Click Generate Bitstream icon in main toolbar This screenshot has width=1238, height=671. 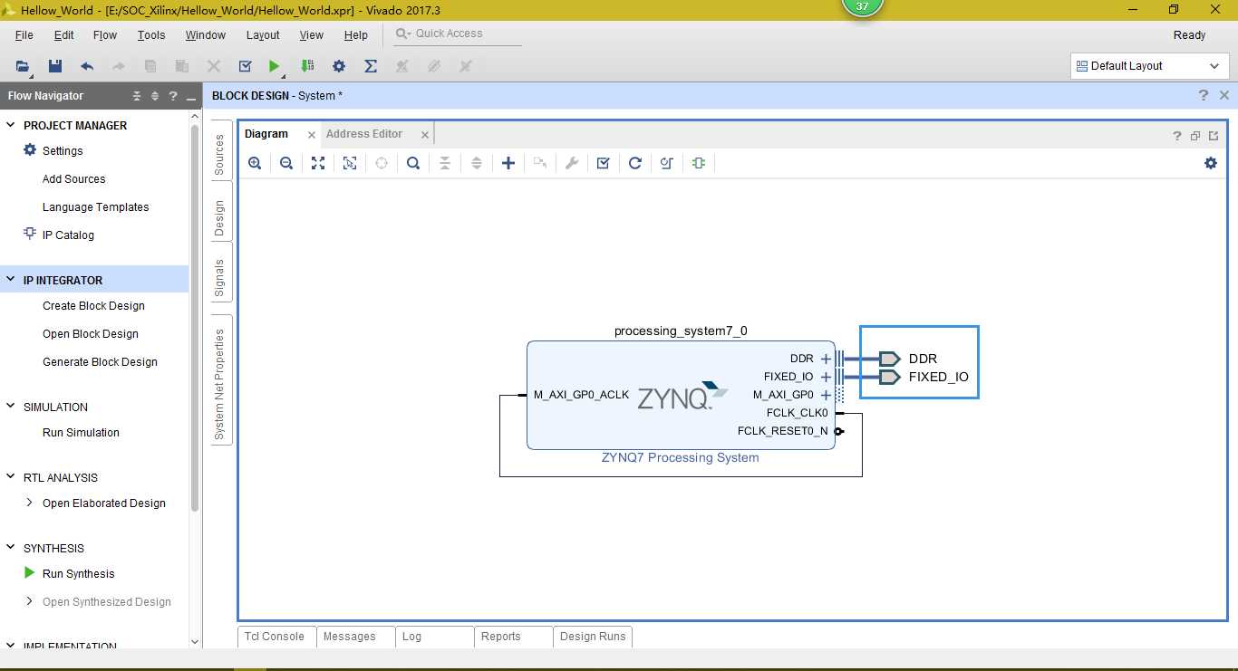point(307,66)
